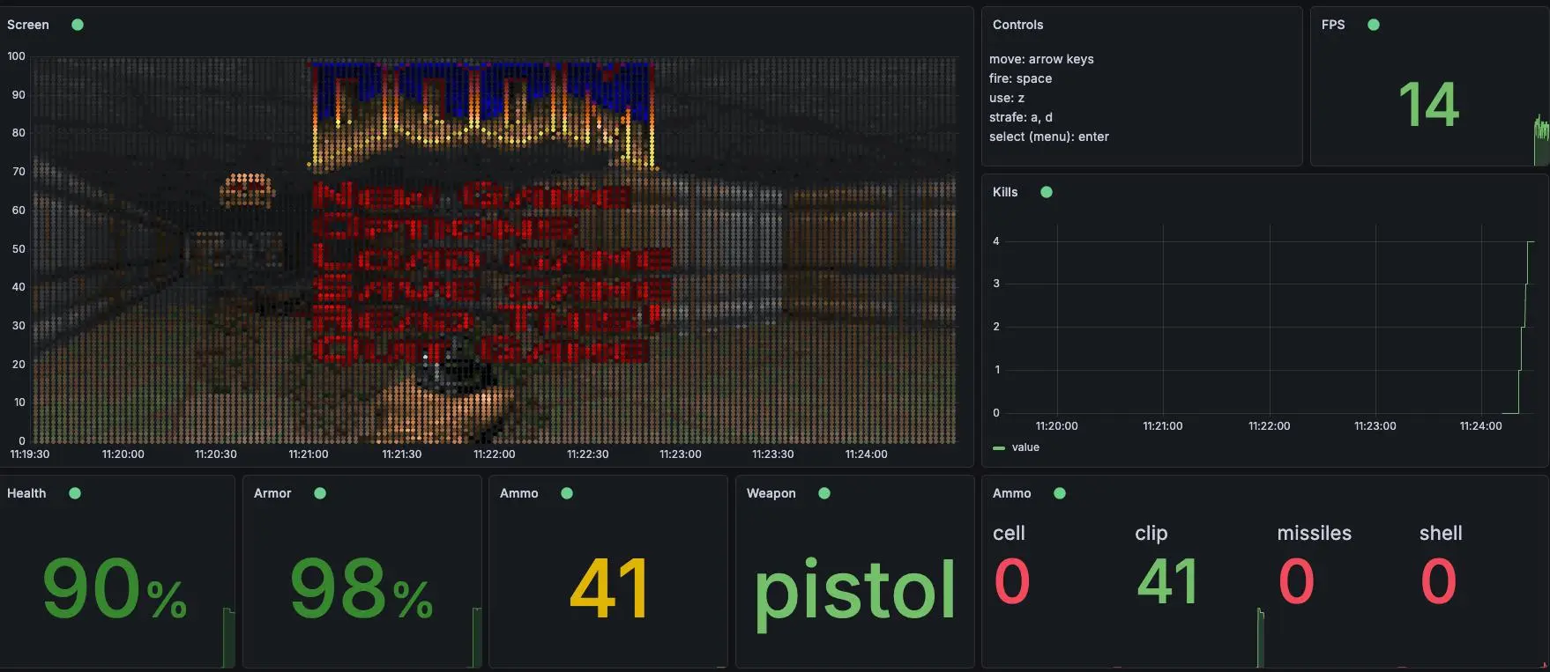Select Save Game in the Doom menu

tap(492, 289)
